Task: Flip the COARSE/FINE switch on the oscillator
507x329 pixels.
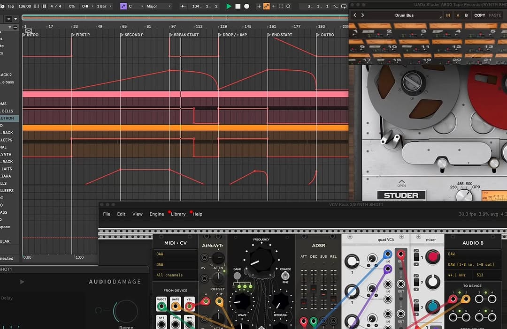Action: click(x=285, y=276)
